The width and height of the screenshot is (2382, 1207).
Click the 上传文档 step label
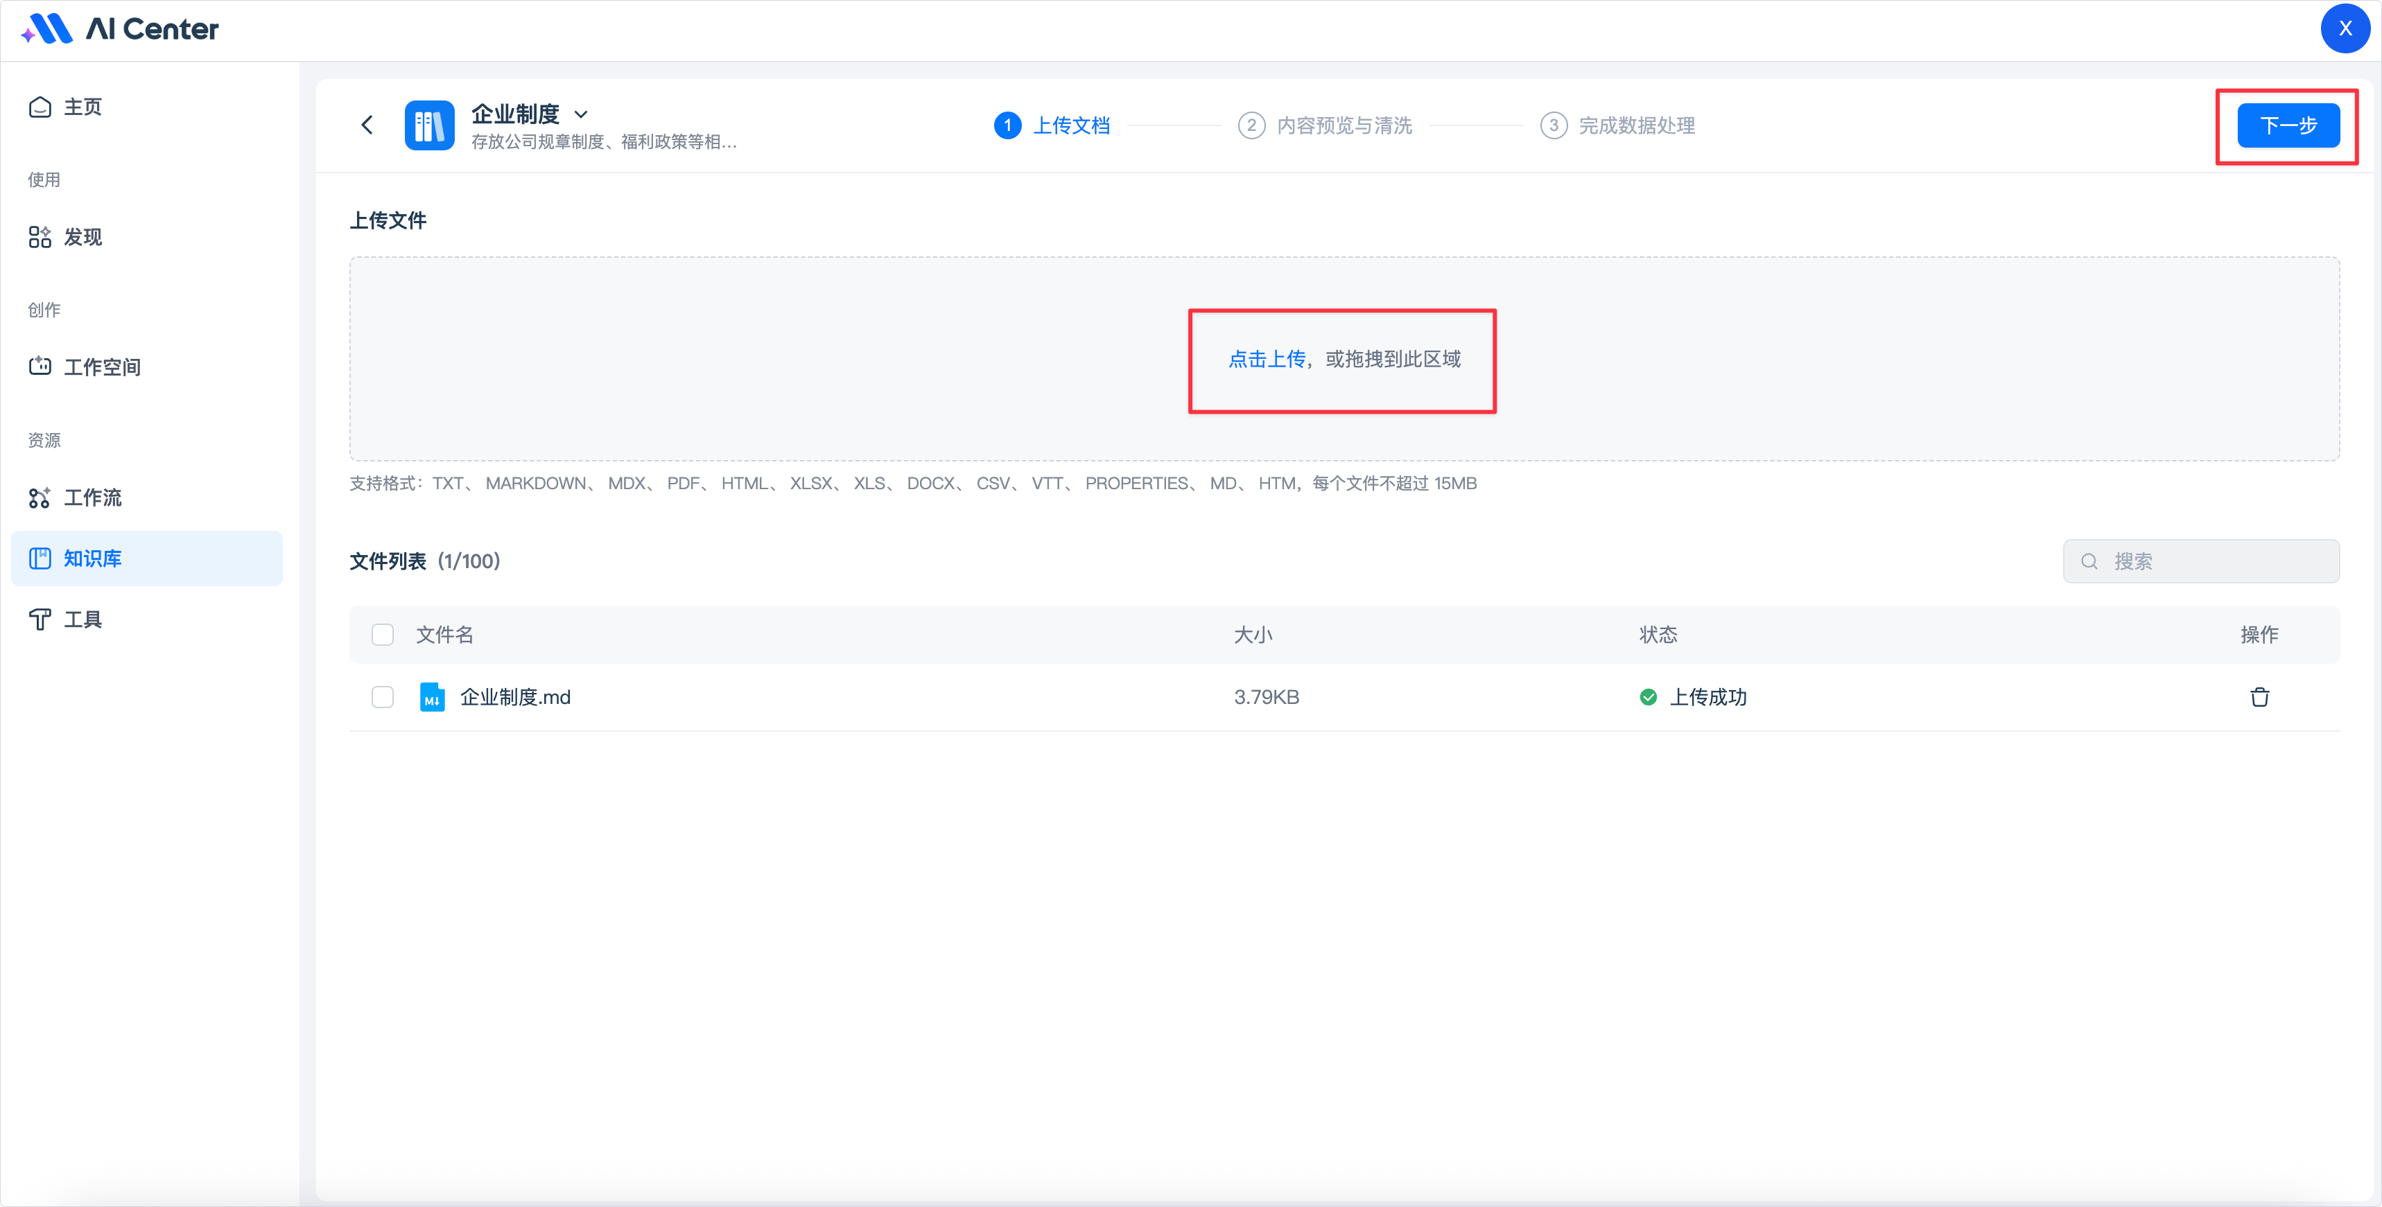pos(1071,125)
